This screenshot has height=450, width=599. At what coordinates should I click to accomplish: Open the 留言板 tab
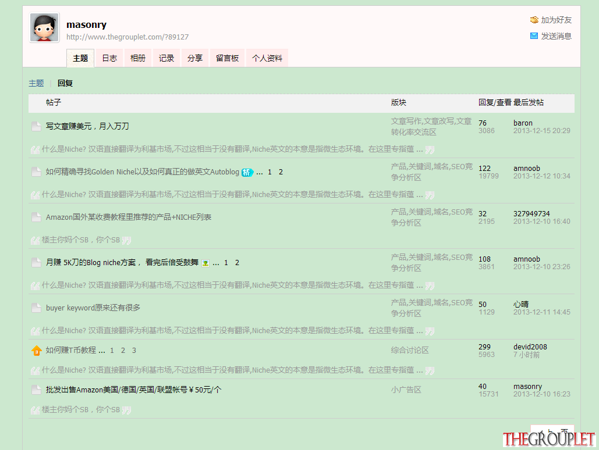pyautogui.click(x=227, y=58)
